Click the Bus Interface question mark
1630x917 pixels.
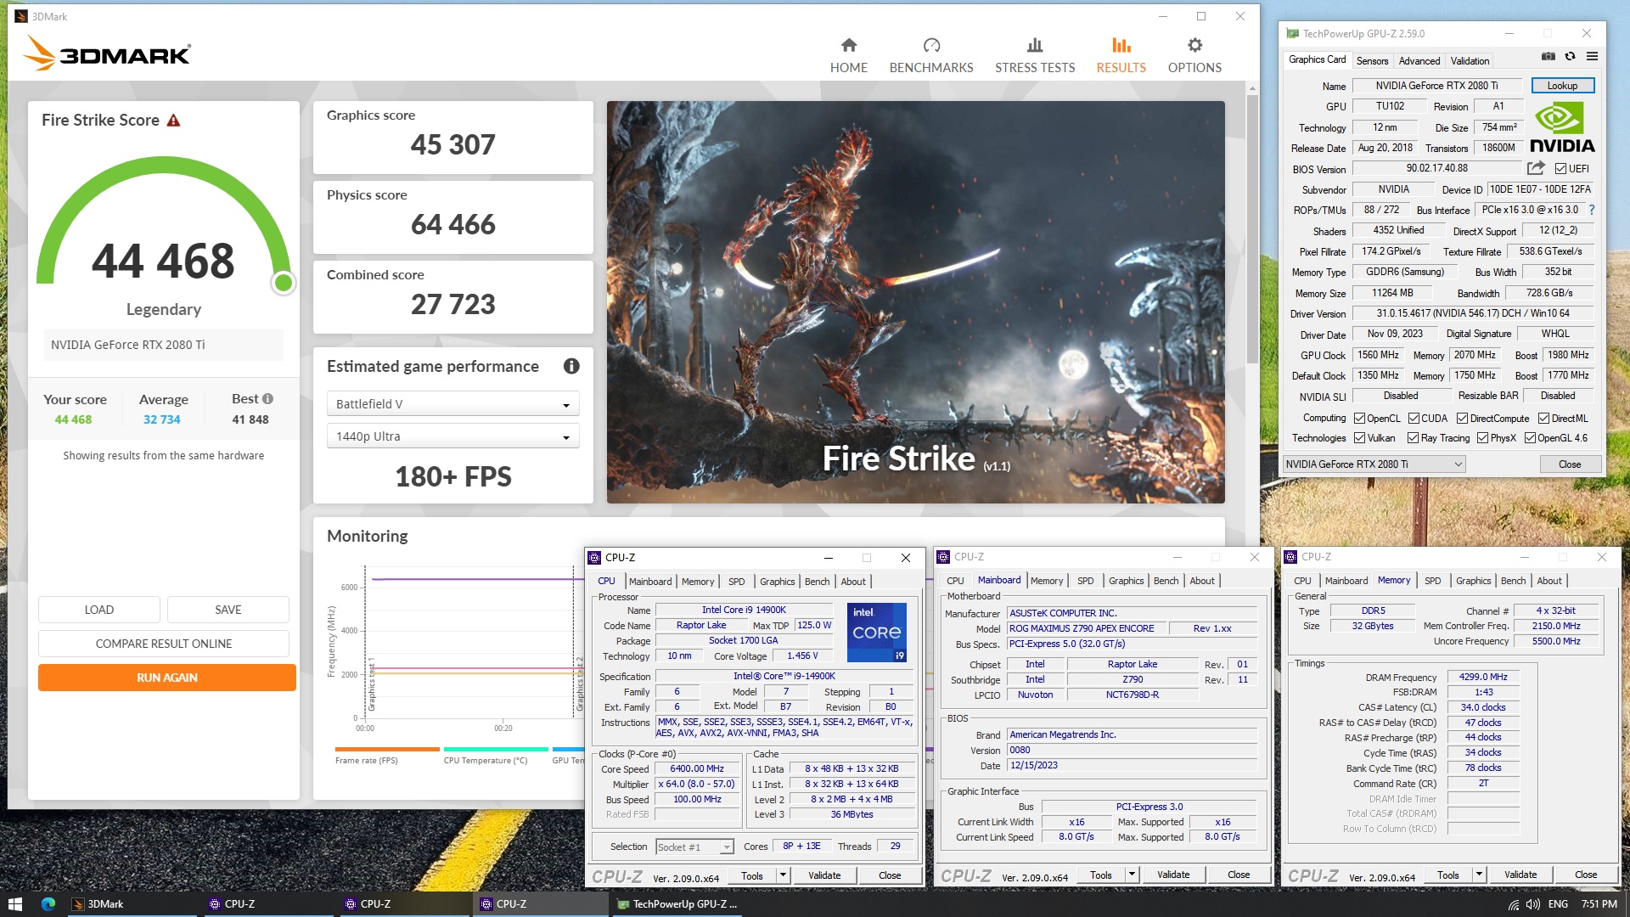(1591, 210)
